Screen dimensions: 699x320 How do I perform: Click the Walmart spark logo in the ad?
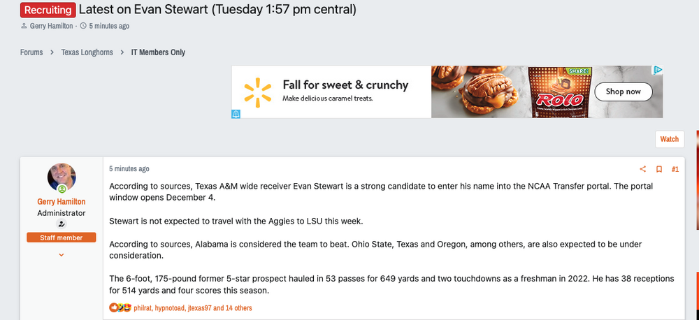point(257,92)
